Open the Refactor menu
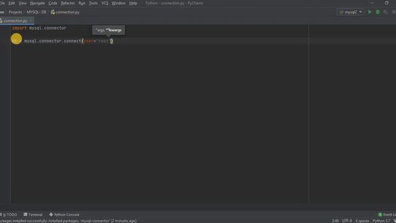The width and height of the screenshot is (396, 223). tap(67, 3)
